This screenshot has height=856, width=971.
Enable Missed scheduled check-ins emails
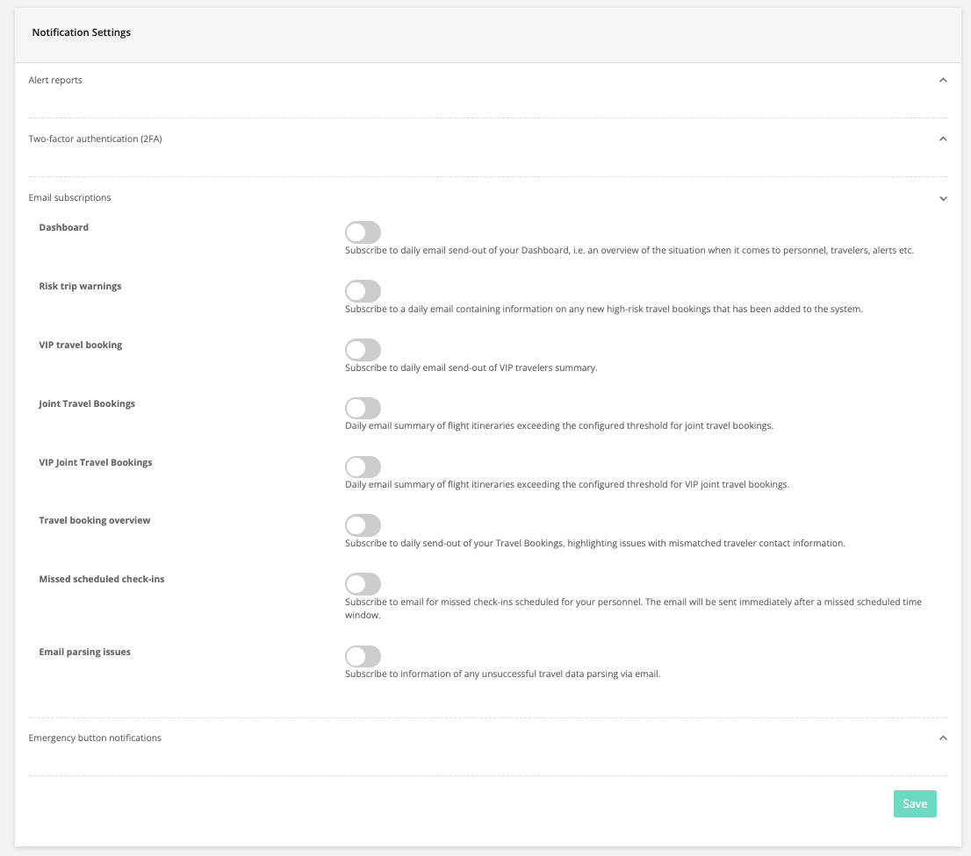point(363,583)
